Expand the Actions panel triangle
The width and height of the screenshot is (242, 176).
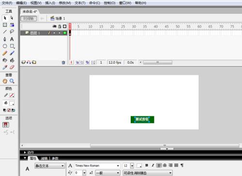[25, 152]
